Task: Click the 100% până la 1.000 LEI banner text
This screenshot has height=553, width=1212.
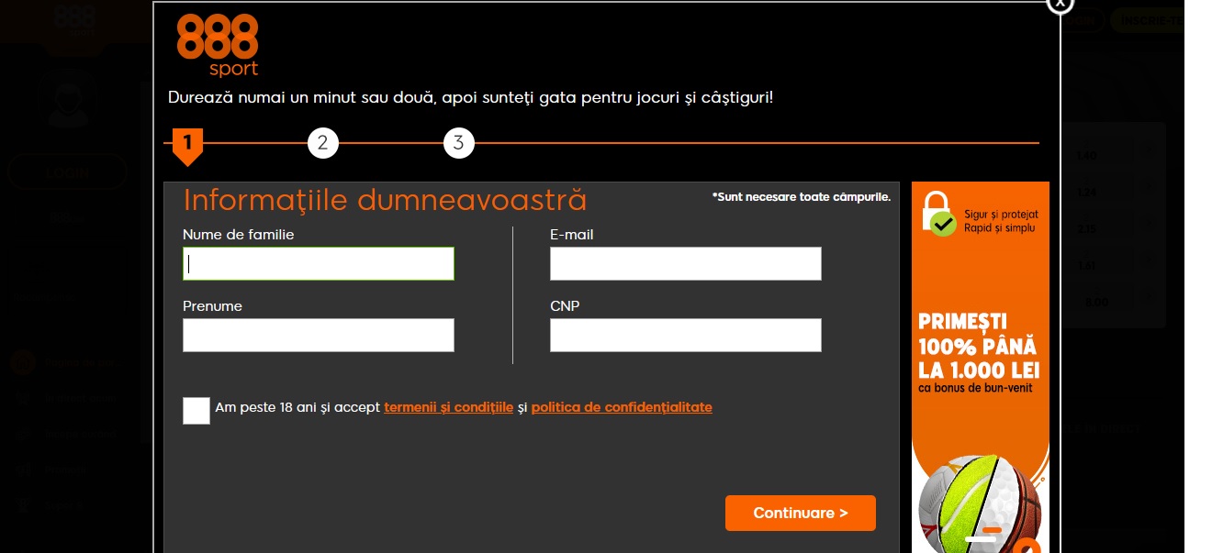Action: 979,347
